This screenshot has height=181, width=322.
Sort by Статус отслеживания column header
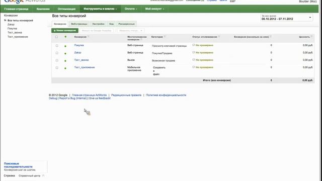coord(205,37)
